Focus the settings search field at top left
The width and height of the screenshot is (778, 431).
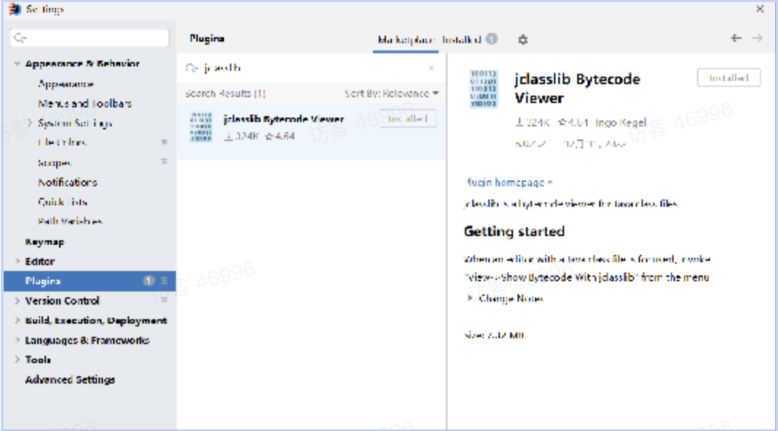[90, 38]
